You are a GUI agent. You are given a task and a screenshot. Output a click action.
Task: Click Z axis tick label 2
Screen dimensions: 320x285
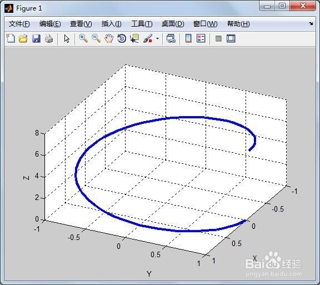[x=37, y=197]
